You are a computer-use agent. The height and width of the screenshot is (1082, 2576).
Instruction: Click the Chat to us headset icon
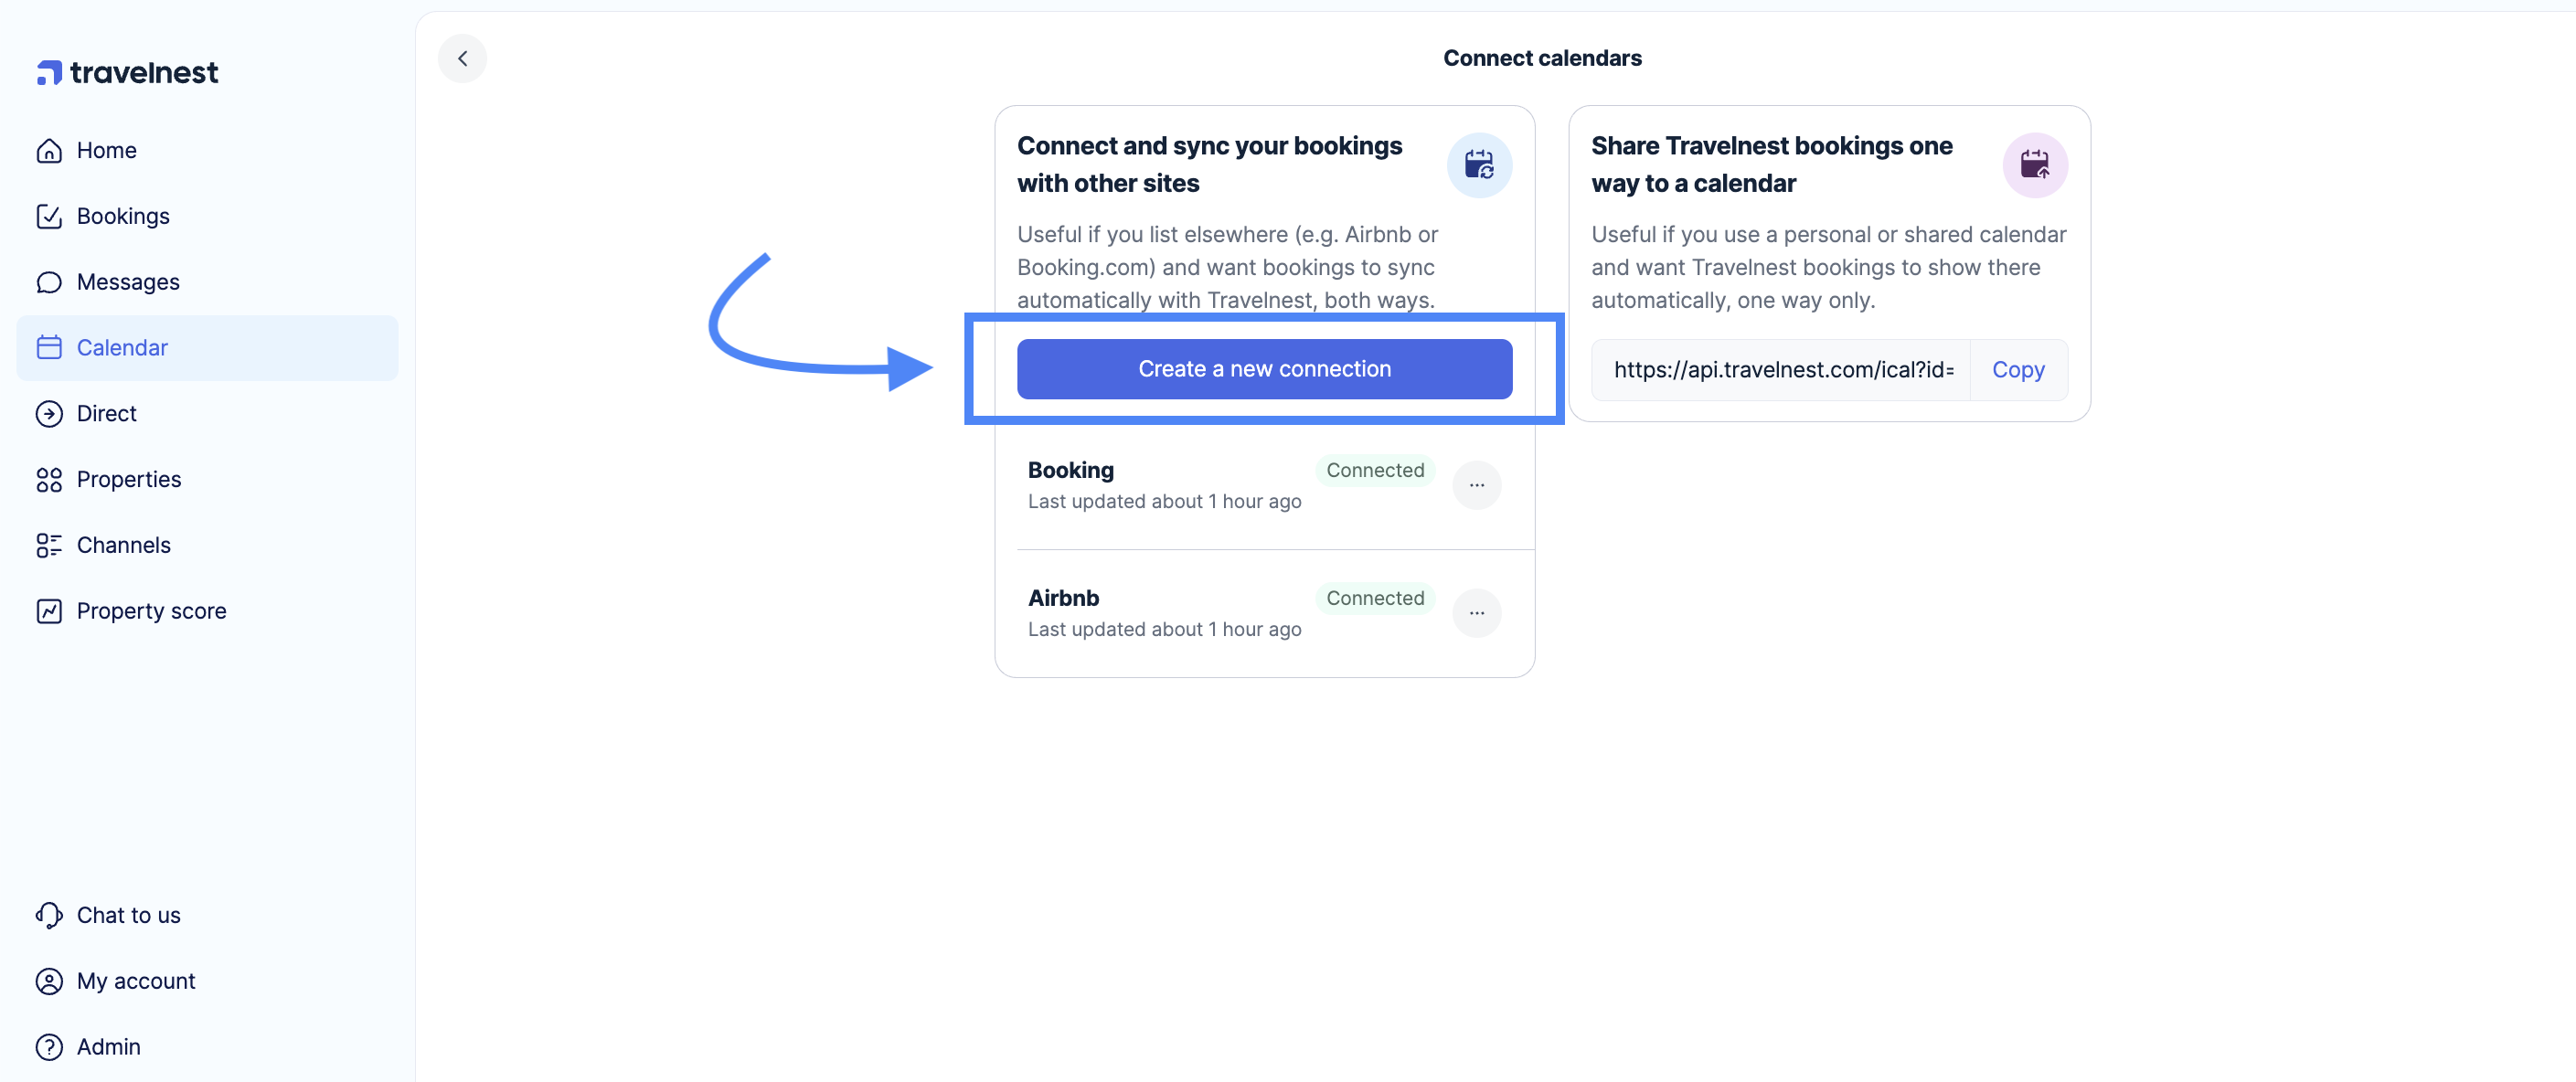coord(50,914)
